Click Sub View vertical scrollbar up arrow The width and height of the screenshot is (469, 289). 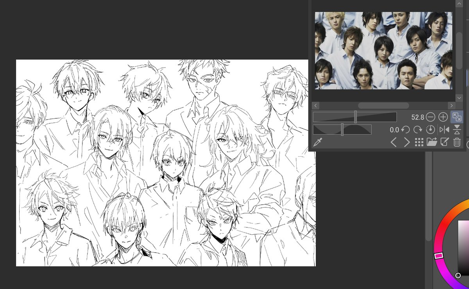pyautogui.click(x=459, y=3)
